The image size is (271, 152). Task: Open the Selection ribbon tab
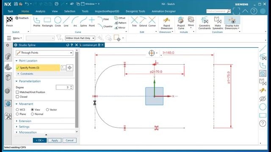(x=69, y=11)
